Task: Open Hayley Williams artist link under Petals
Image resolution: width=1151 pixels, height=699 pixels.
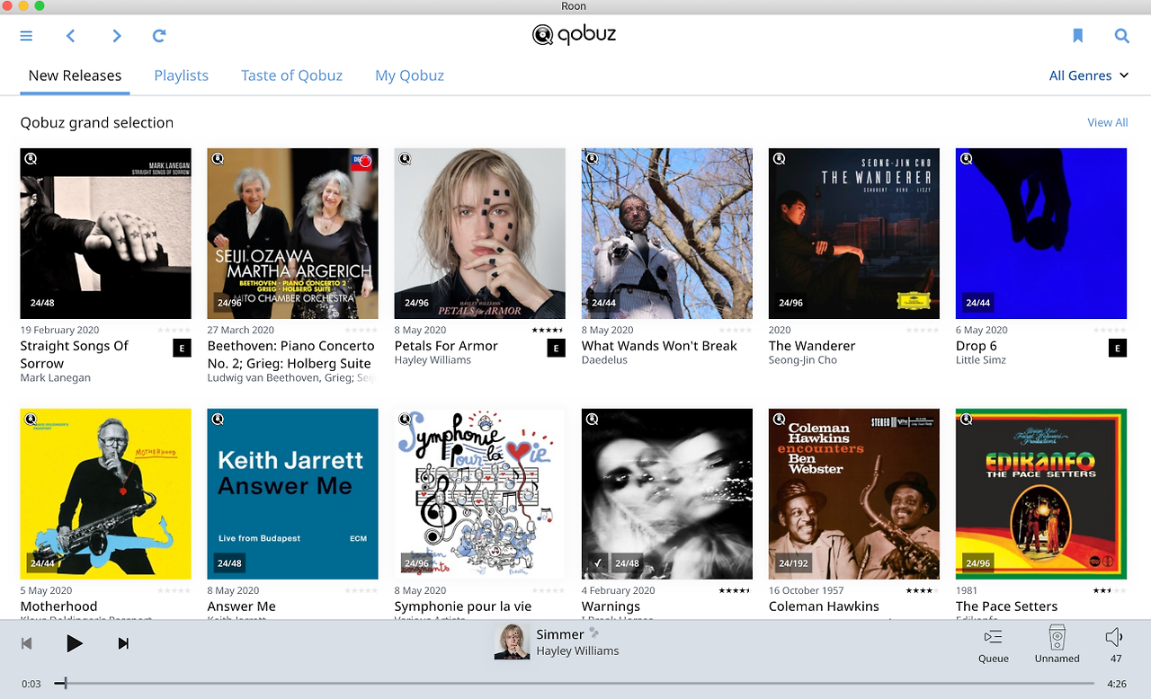Action: (433, 360)
